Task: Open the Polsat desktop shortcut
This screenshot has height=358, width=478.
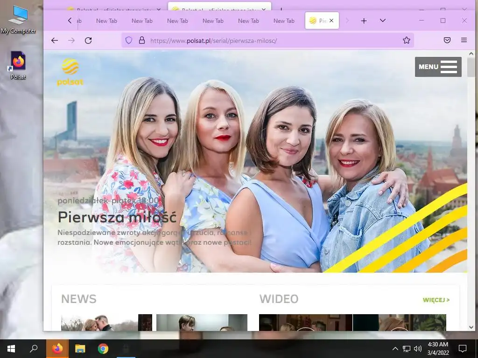Action: click(x=18, y=65)
